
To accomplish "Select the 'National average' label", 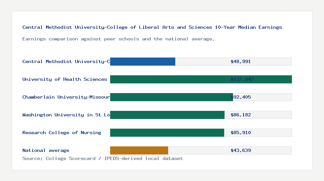I will [x=46, y=150].
